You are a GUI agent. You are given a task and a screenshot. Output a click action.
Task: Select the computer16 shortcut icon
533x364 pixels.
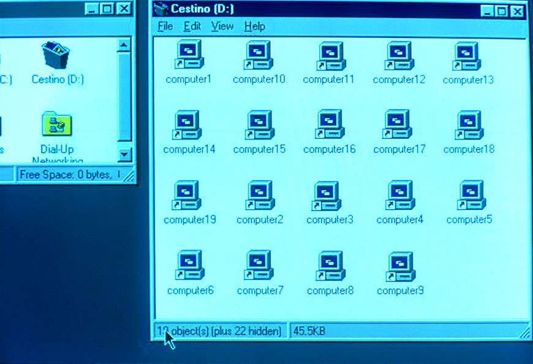330,124
